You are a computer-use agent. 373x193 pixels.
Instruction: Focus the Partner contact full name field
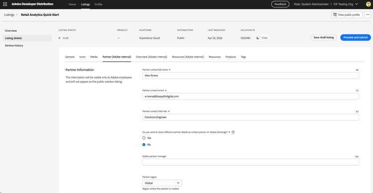tap(251, 76)
